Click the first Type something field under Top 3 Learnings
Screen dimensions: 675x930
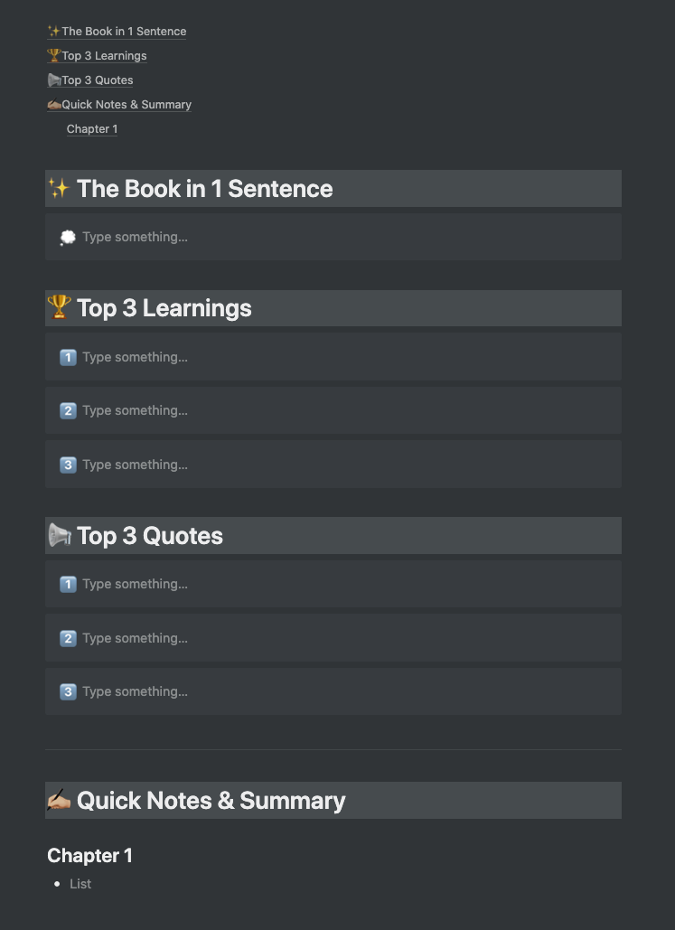click(135, 357)
